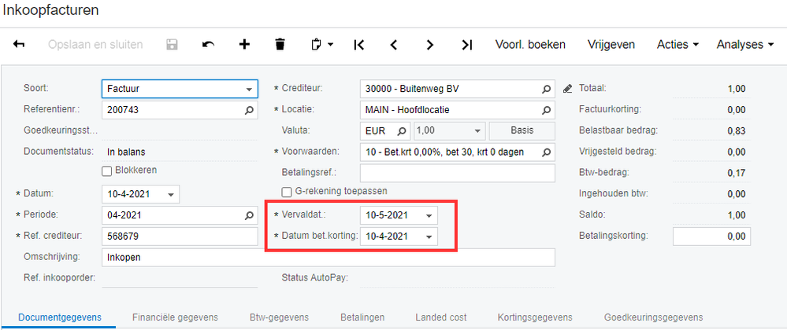Expand the Vervaldat. date picker
Screen dimensions: 787x330
(x=429, y=214)
